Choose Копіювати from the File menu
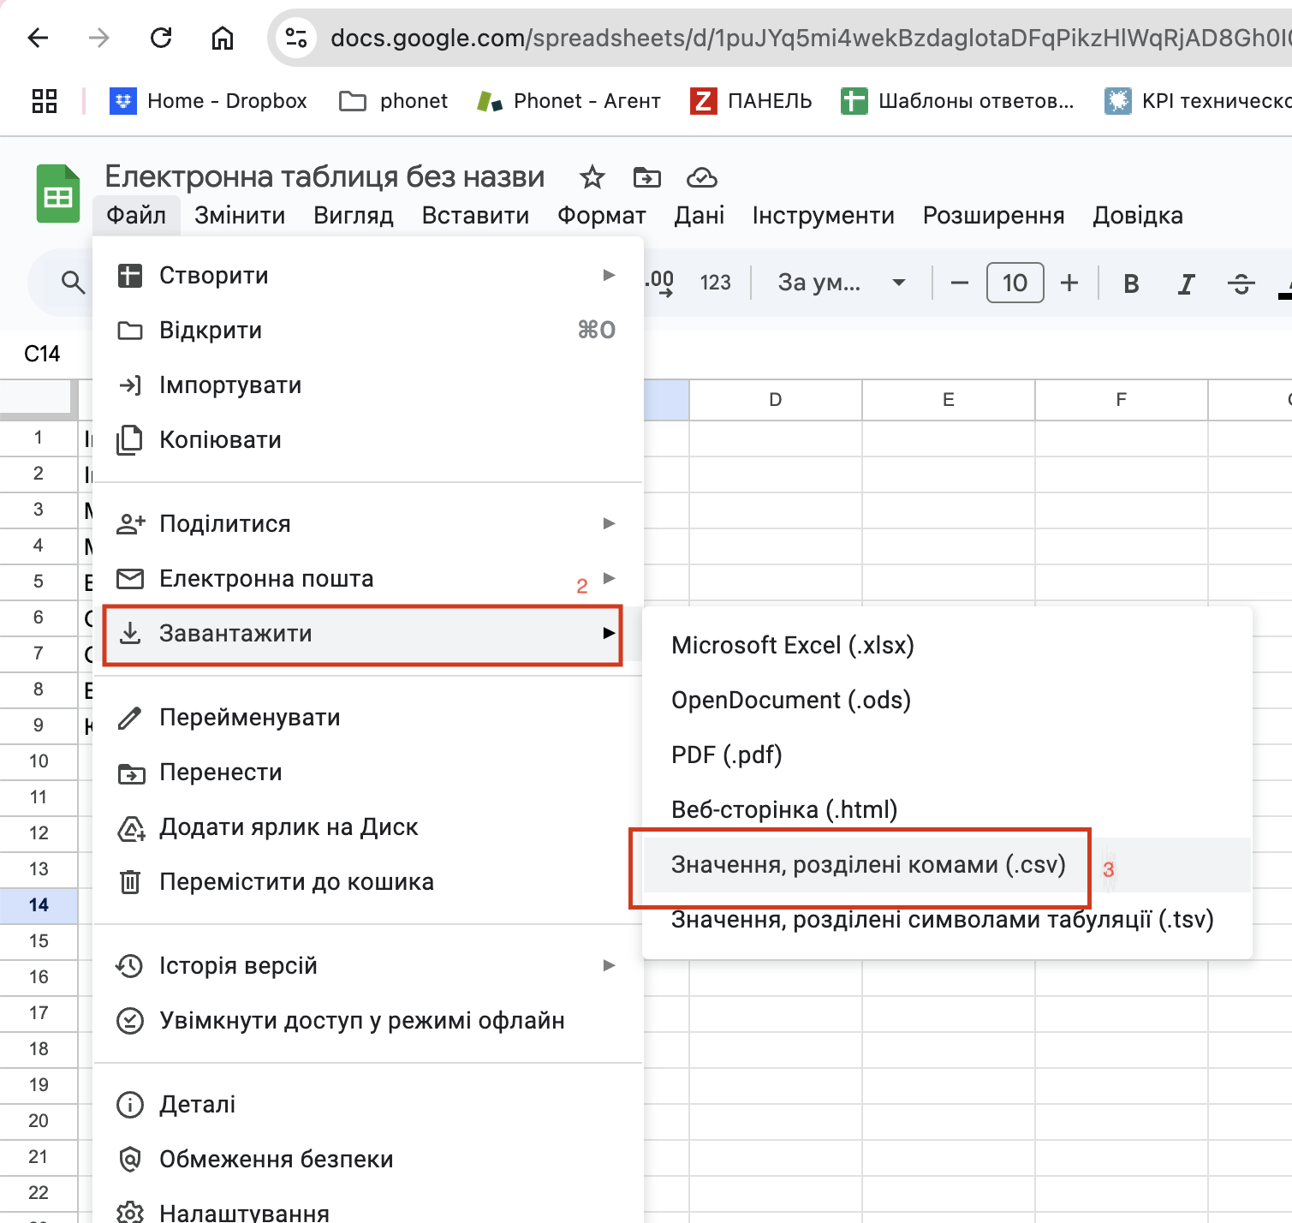 tap(367, 439)
